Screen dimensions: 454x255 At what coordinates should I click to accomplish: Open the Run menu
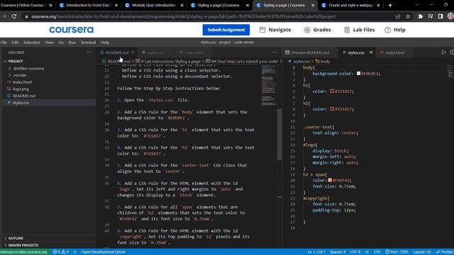click(72, 42)
